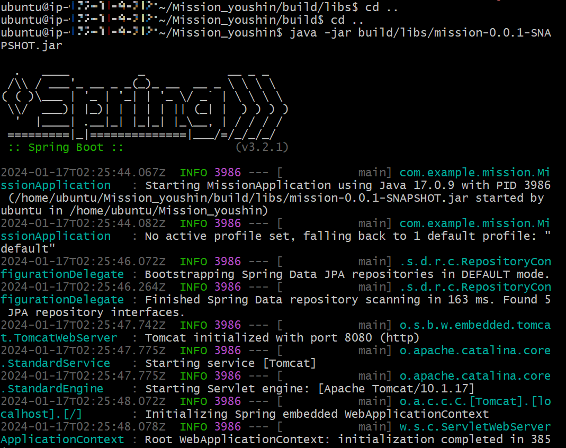Click the '~/Mission_youshin/build$ cd ..' prompt line

[261, 20]
